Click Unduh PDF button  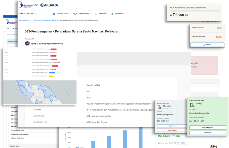pyautogui.click(x=207, y=45)
